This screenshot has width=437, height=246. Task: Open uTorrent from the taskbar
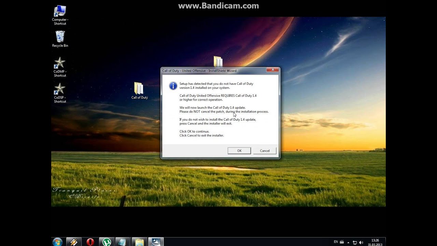click(x=107, y=242)
